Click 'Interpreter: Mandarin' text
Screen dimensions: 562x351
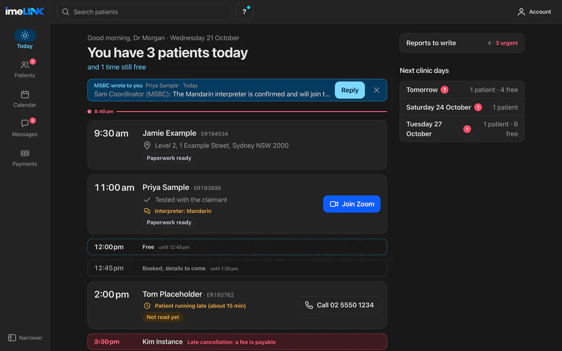[183, 211]
